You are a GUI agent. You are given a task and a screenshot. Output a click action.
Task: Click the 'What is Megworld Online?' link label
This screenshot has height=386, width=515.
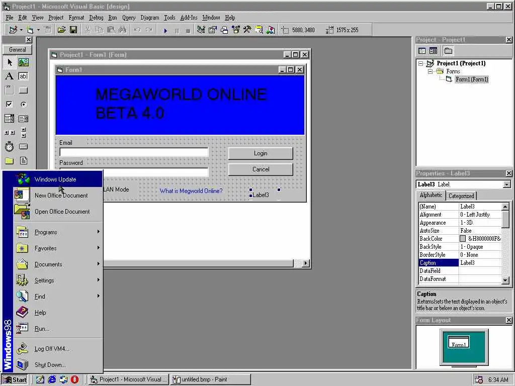191,190
